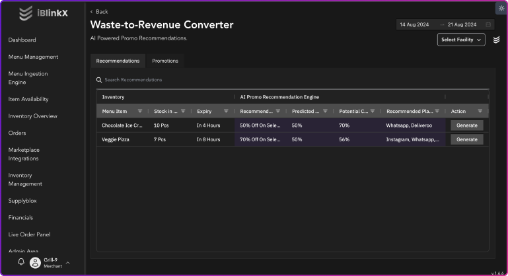Open Inventory Overview in the sidebar
508x276 pixels.
click(32, 116)
